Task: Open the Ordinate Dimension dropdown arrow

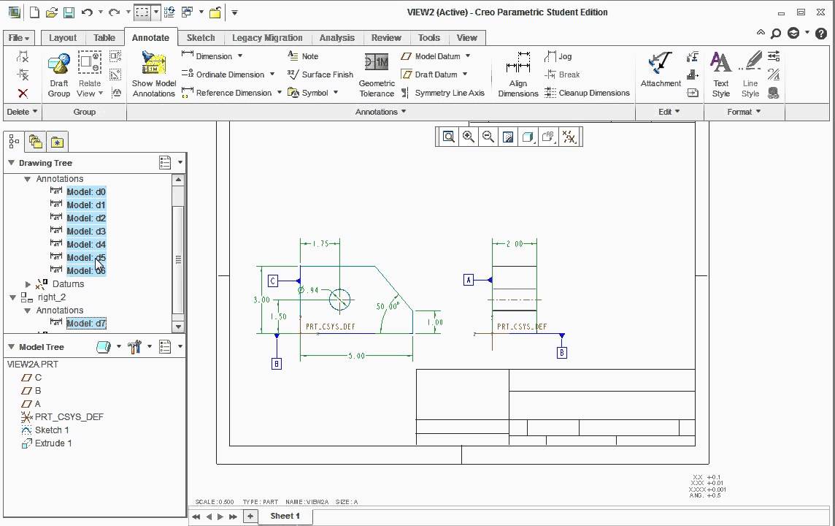Action: (x=272, y=74)
